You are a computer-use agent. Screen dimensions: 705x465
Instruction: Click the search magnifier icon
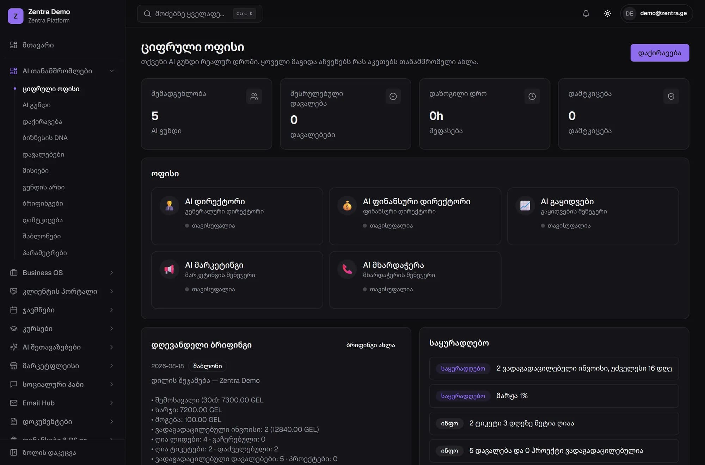click(147, 14)
